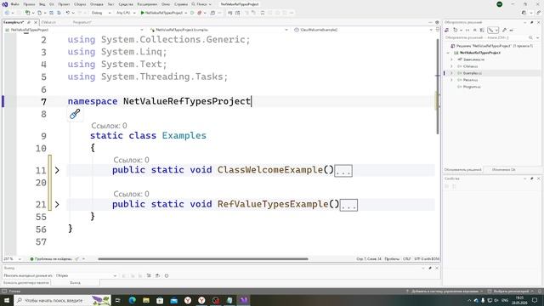Select the solution root node in Solution Explorer

pos(491,46)
